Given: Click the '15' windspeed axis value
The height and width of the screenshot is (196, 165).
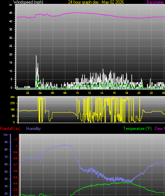Looking at the screenshot, I should tap(11, 63).
